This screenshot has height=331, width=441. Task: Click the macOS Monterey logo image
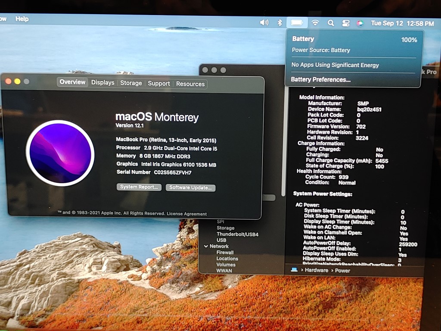60,153
